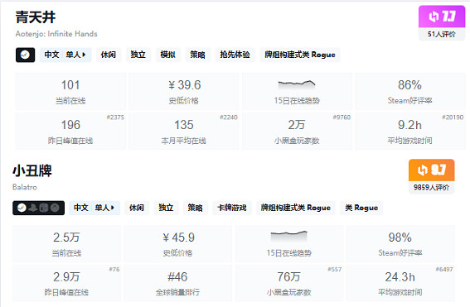Expand 中文 单人 tag for 青天井
470x307 pixels.
click(x=65, y=55)
